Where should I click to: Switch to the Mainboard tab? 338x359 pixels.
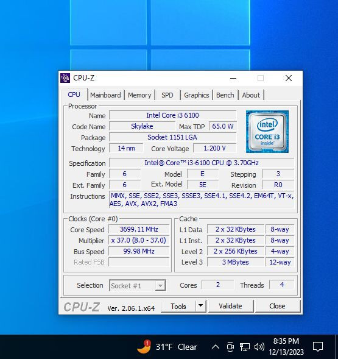coord(105,95)
